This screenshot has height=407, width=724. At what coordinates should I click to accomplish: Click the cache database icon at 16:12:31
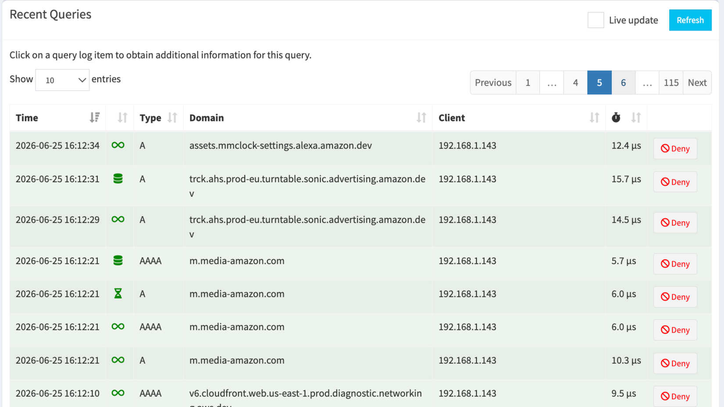pyautogui.click(x=118, y=179)
